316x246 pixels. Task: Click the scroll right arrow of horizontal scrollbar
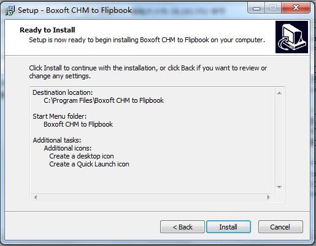click(269, 197)
